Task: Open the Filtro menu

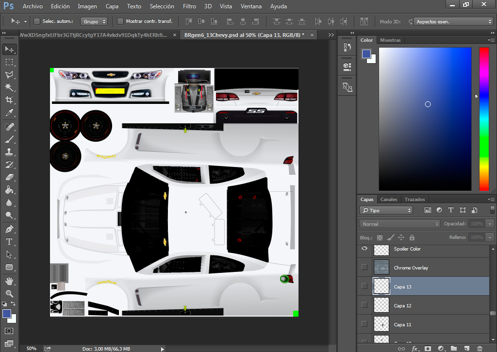Action: (x=189, y=6)
